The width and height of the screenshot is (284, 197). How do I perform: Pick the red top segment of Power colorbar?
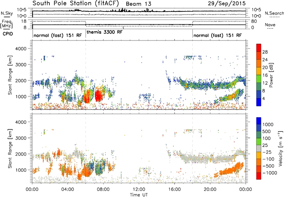[259, 48]
